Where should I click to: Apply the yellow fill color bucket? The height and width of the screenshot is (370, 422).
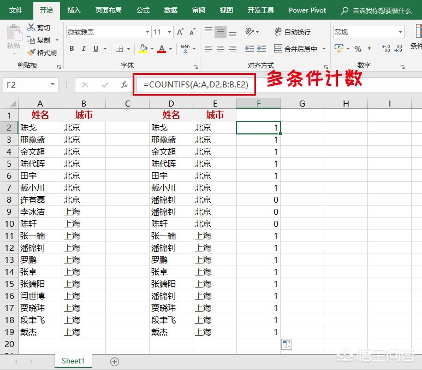143,49
